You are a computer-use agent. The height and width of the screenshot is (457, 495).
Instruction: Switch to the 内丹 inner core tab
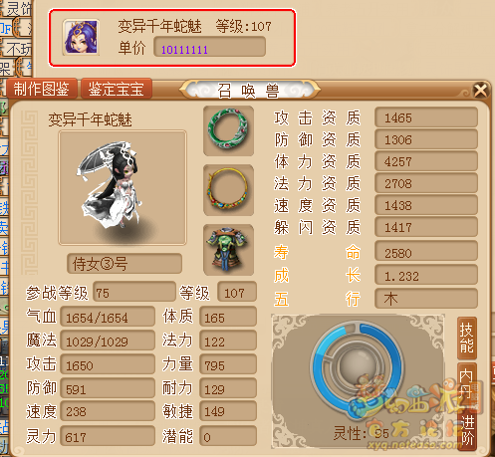[x=467, y=385]
